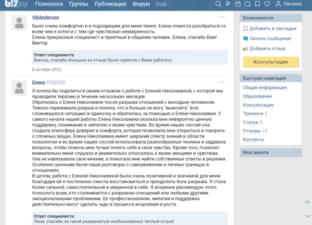
Task: Click the heart favorites icon
Action: [x=267, y=4]
